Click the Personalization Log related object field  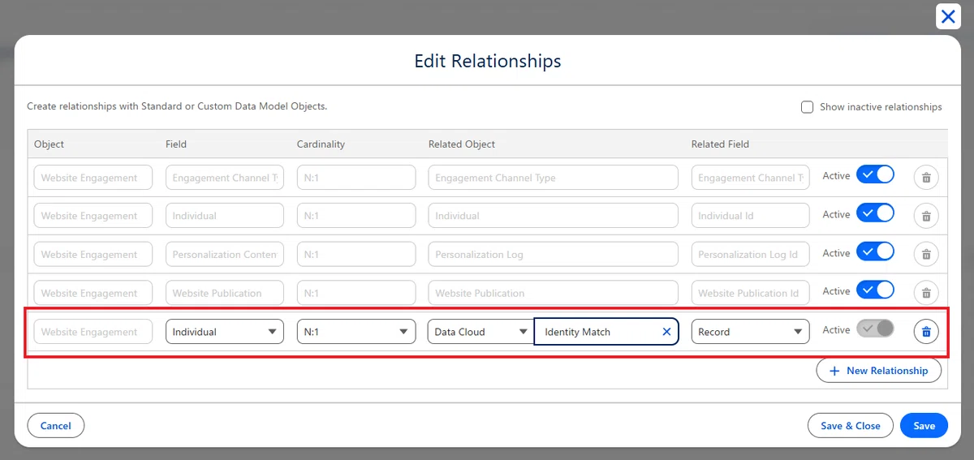(x=554, y=254)
